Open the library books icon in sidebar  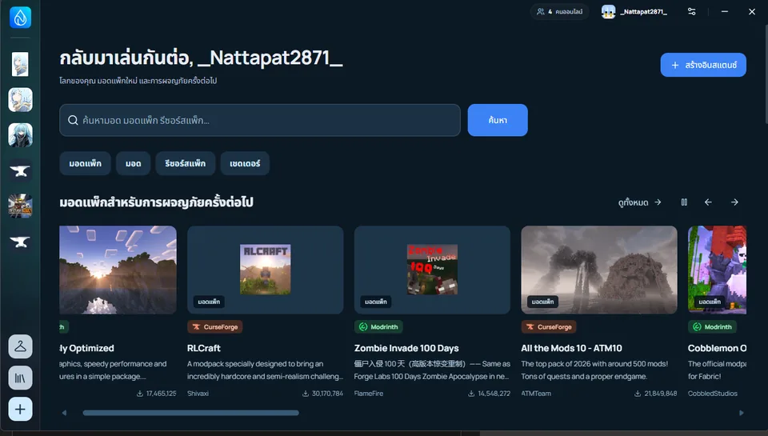click(20, 378)
